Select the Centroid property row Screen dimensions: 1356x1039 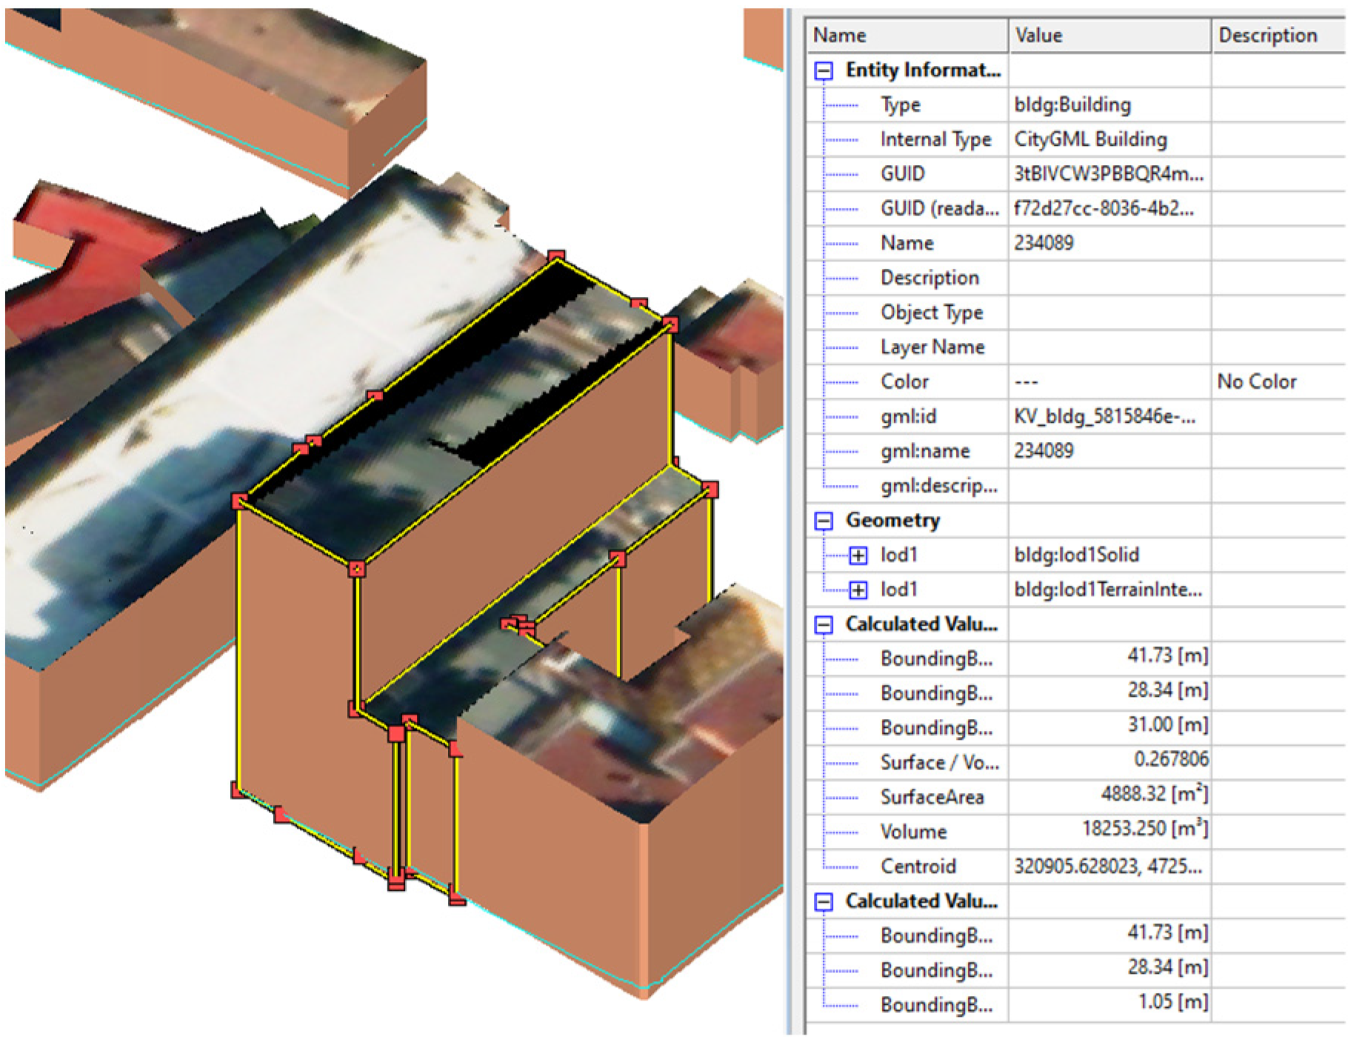[x=918, y=866]
